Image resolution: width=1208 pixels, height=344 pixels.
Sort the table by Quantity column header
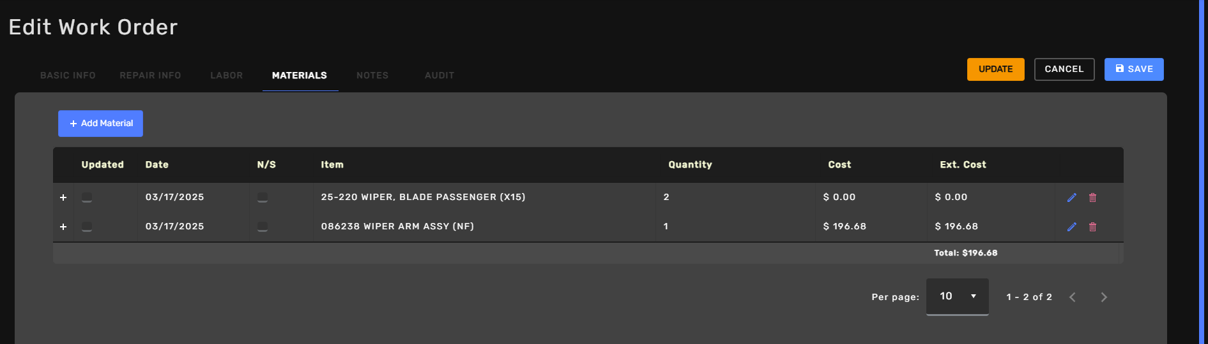point(690,164)
